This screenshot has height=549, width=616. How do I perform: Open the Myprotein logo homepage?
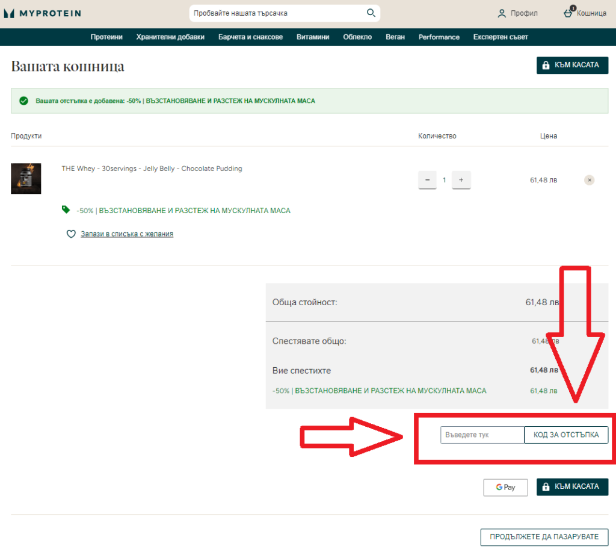click(x=43, y=13)
